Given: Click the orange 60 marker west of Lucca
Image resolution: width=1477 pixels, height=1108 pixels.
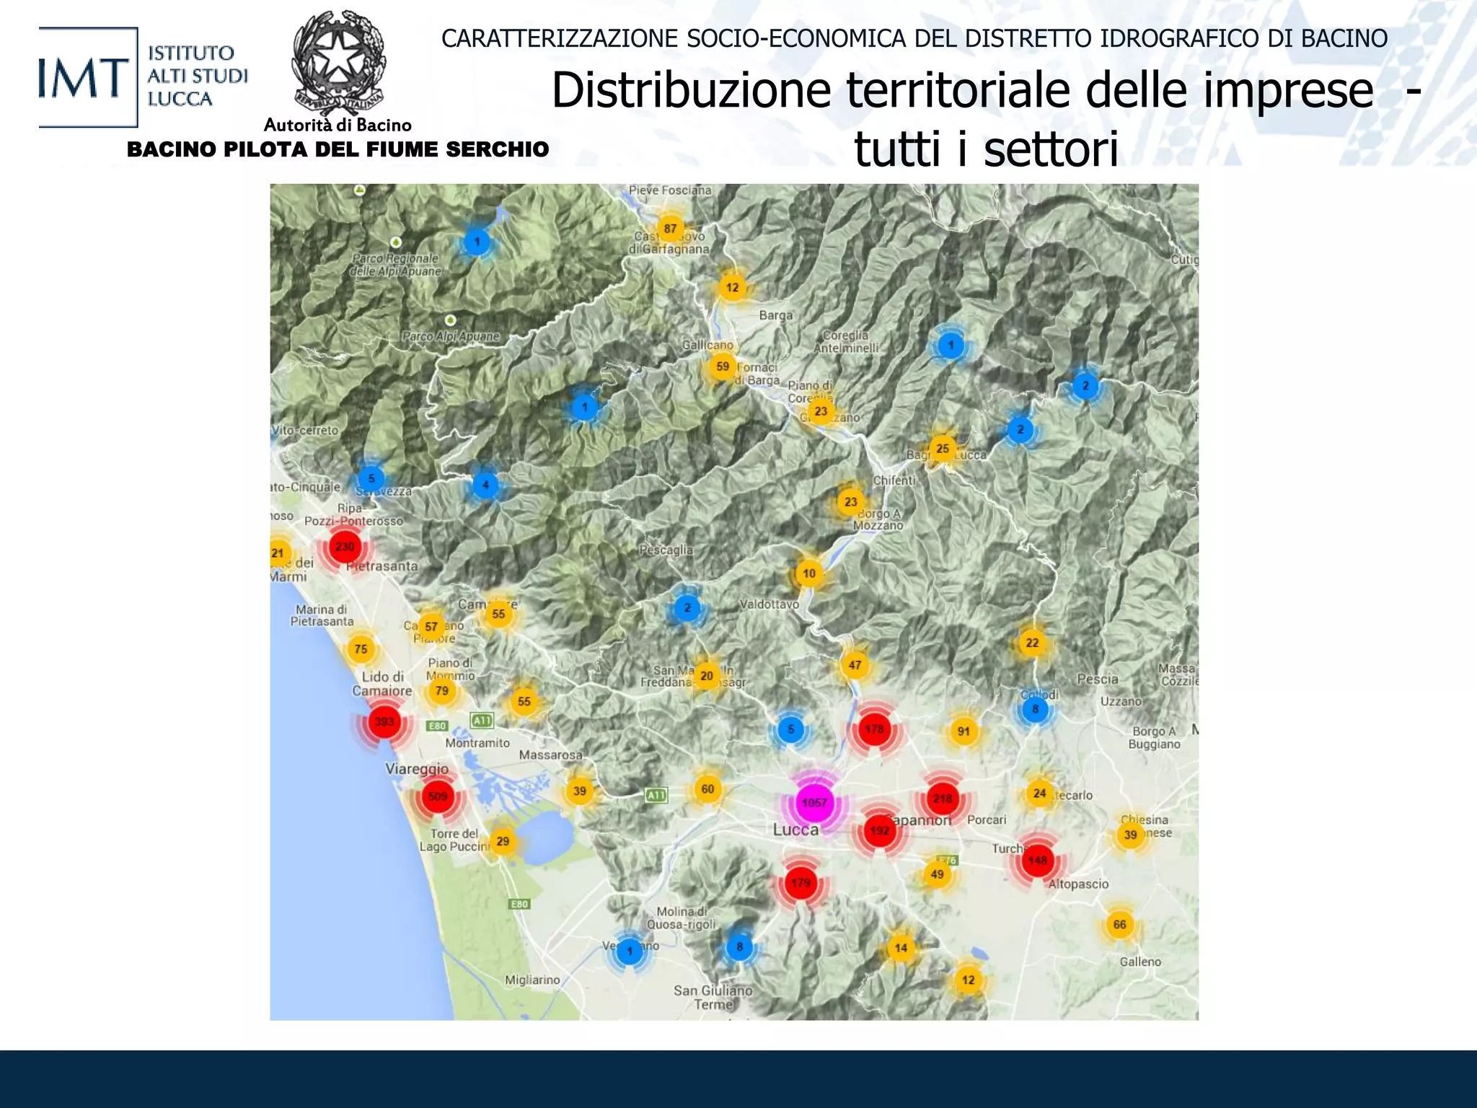Looking at the screenshot, I should pyautogui.click(x=707, y=789).
